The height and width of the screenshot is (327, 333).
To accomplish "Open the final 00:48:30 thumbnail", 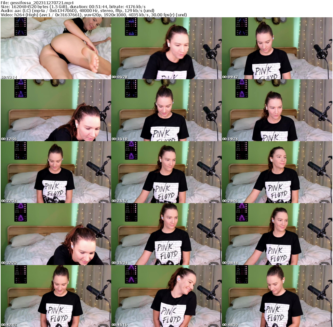I will 277,294.
